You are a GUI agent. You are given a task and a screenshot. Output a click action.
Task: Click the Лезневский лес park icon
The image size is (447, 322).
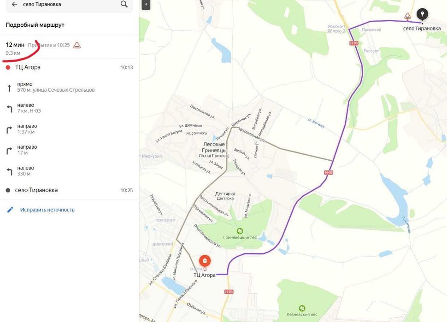(x=302, y=308)
